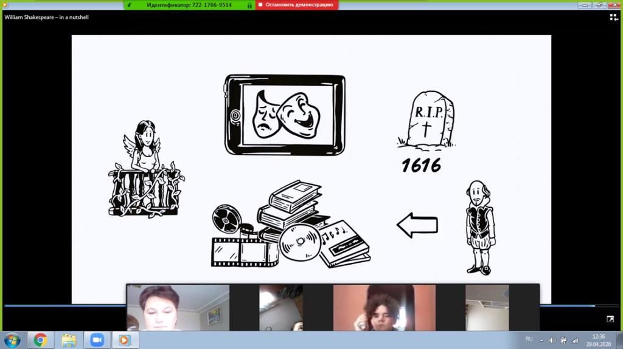Image resolution: width=623 pixels, height=349 pixels.
Task: Switch to Zoom from the taskbar
Action: point(97,340)
